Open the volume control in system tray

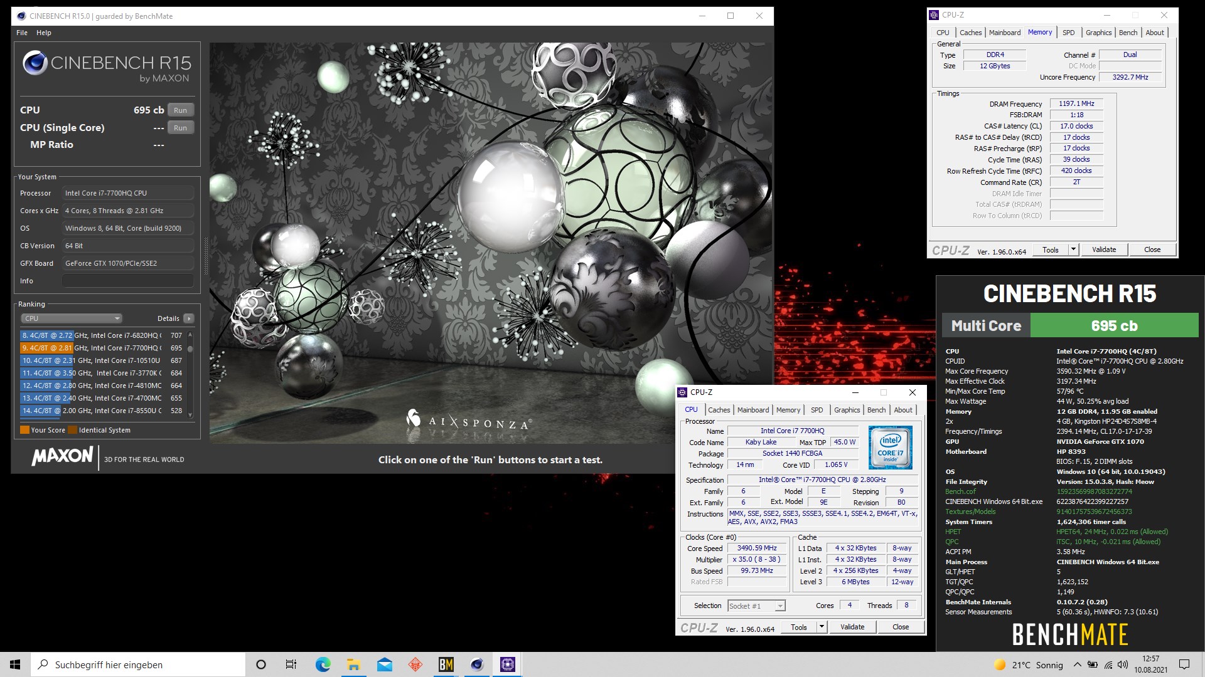click(x=1123, y=664)
